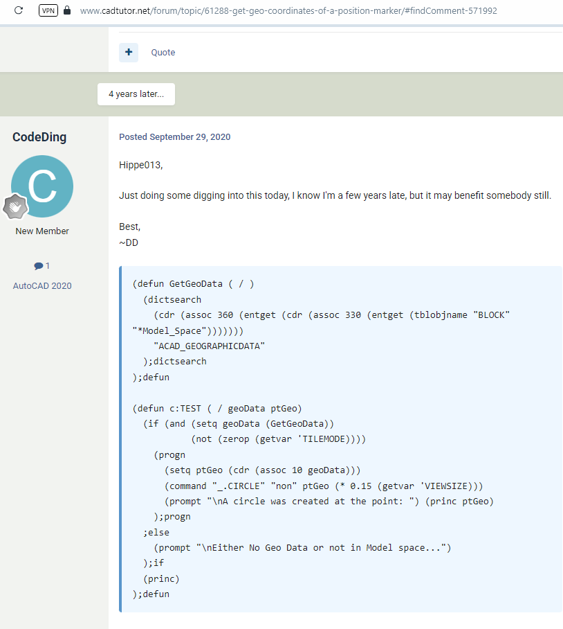Click the plus multiquote button
This screenshot has height=629, width=563.
pyautogui.click(x=129, y=52)
